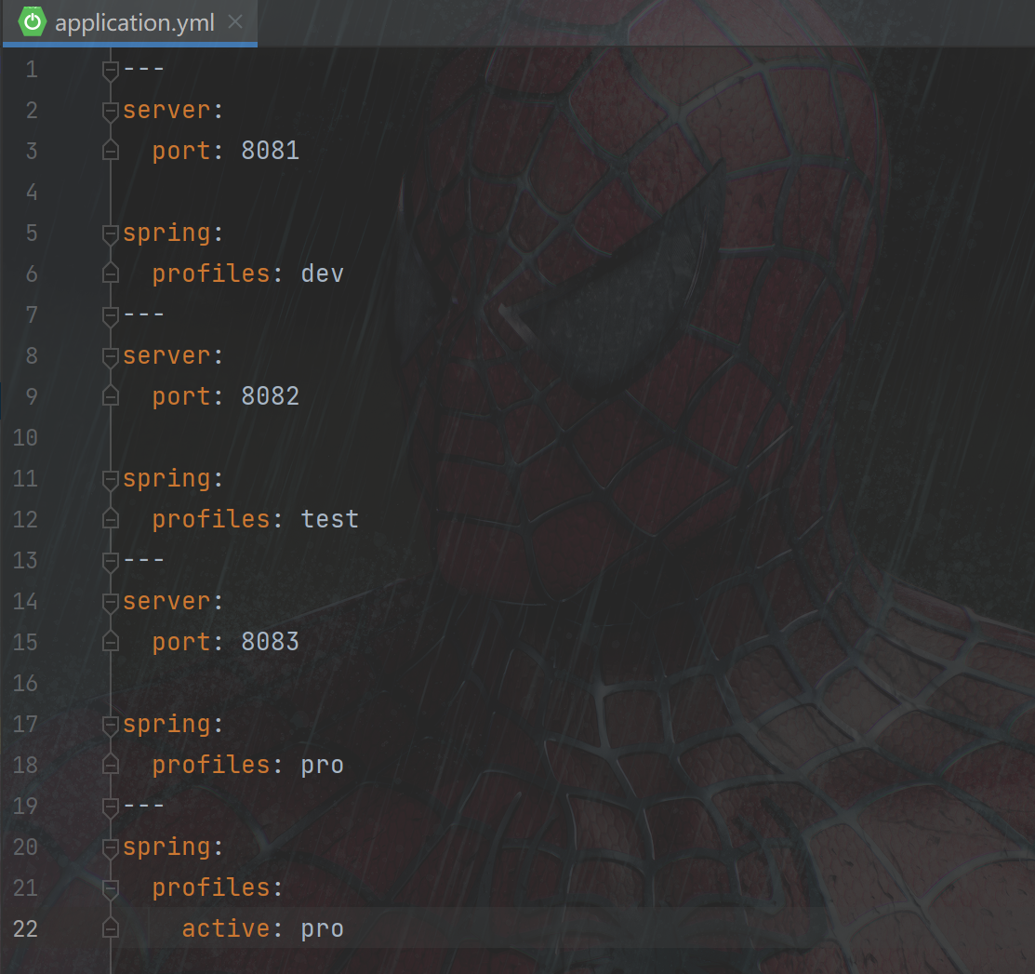Select the application.yml editor tab
The width and height of the screenshot is (1035, 974).
point(134,23)
